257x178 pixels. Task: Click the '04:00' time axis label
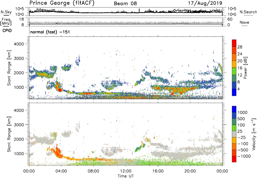(x=61, y=171)
